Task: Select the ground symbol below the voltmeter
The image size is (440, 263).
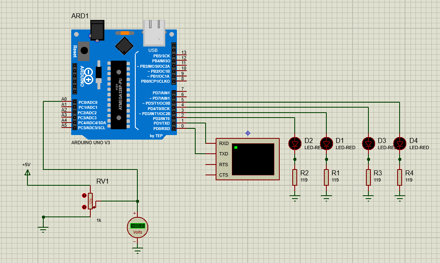Action: click(137, 251)
